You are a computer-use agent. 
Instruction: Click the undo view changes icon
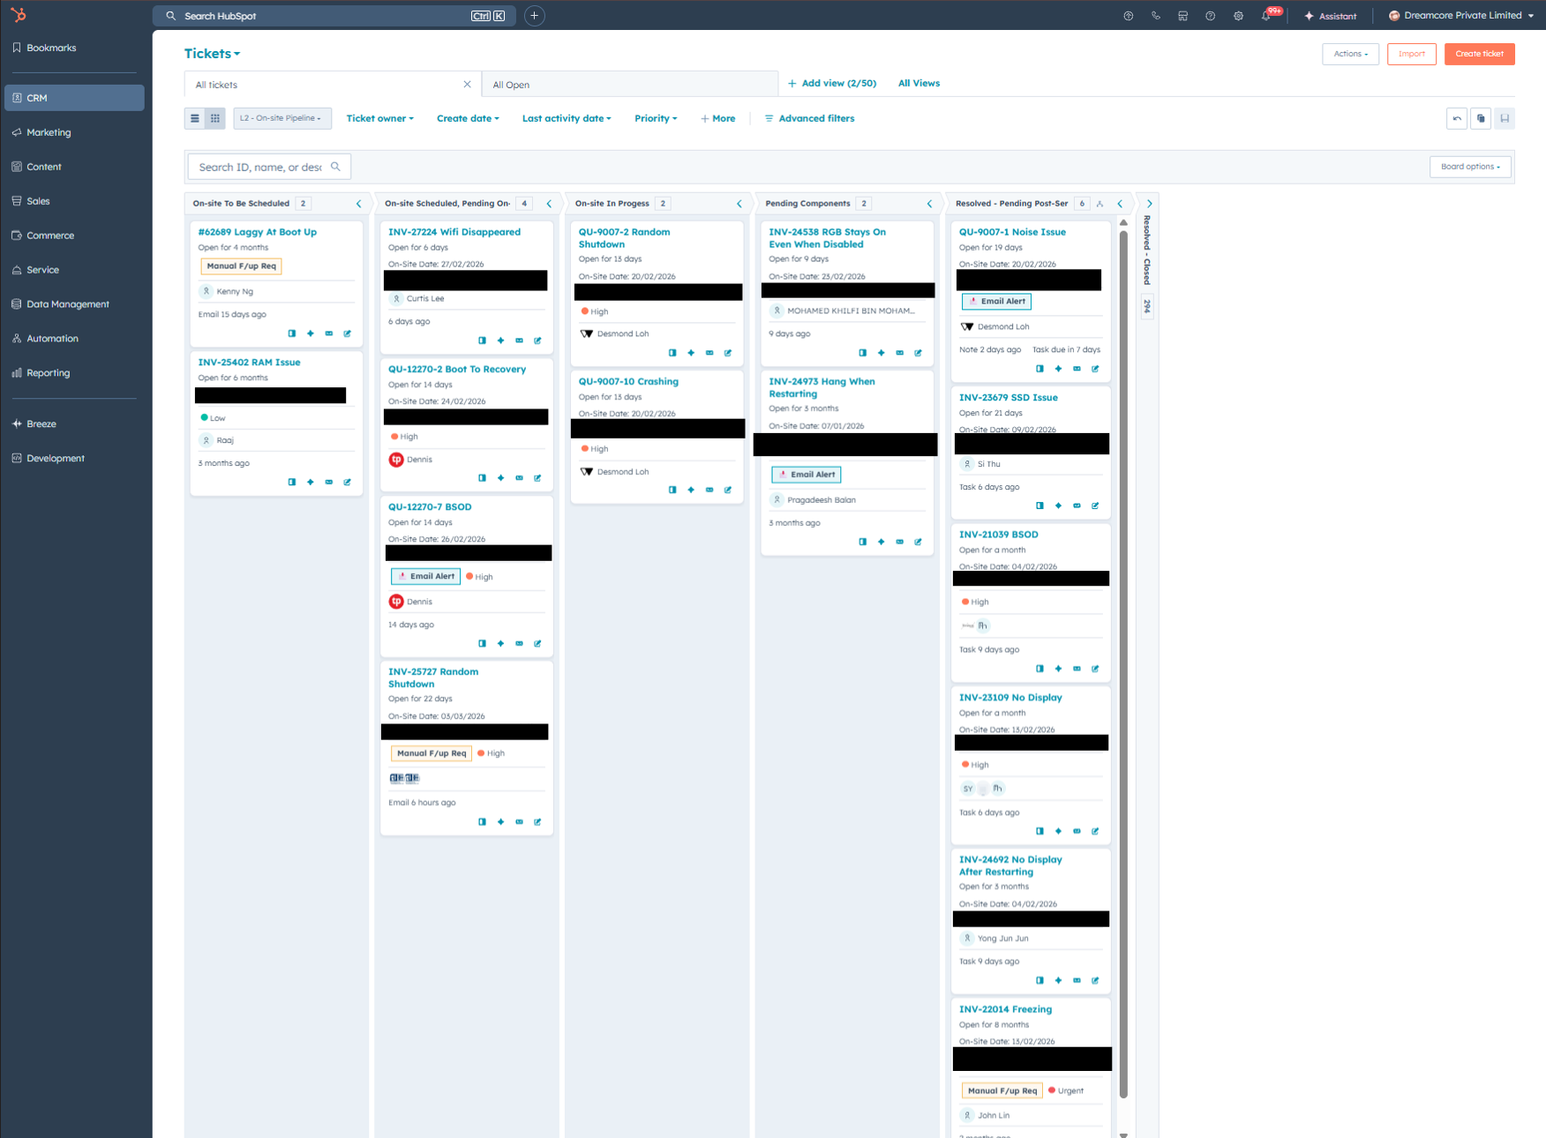pos(1457,118)
